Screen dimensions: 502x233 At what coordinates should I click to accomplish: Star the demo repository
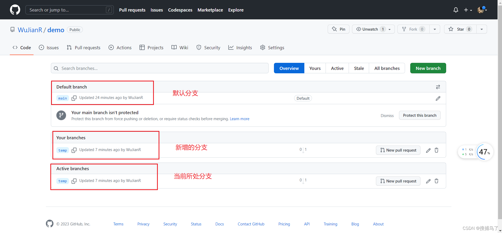click(x=460, y=29)
